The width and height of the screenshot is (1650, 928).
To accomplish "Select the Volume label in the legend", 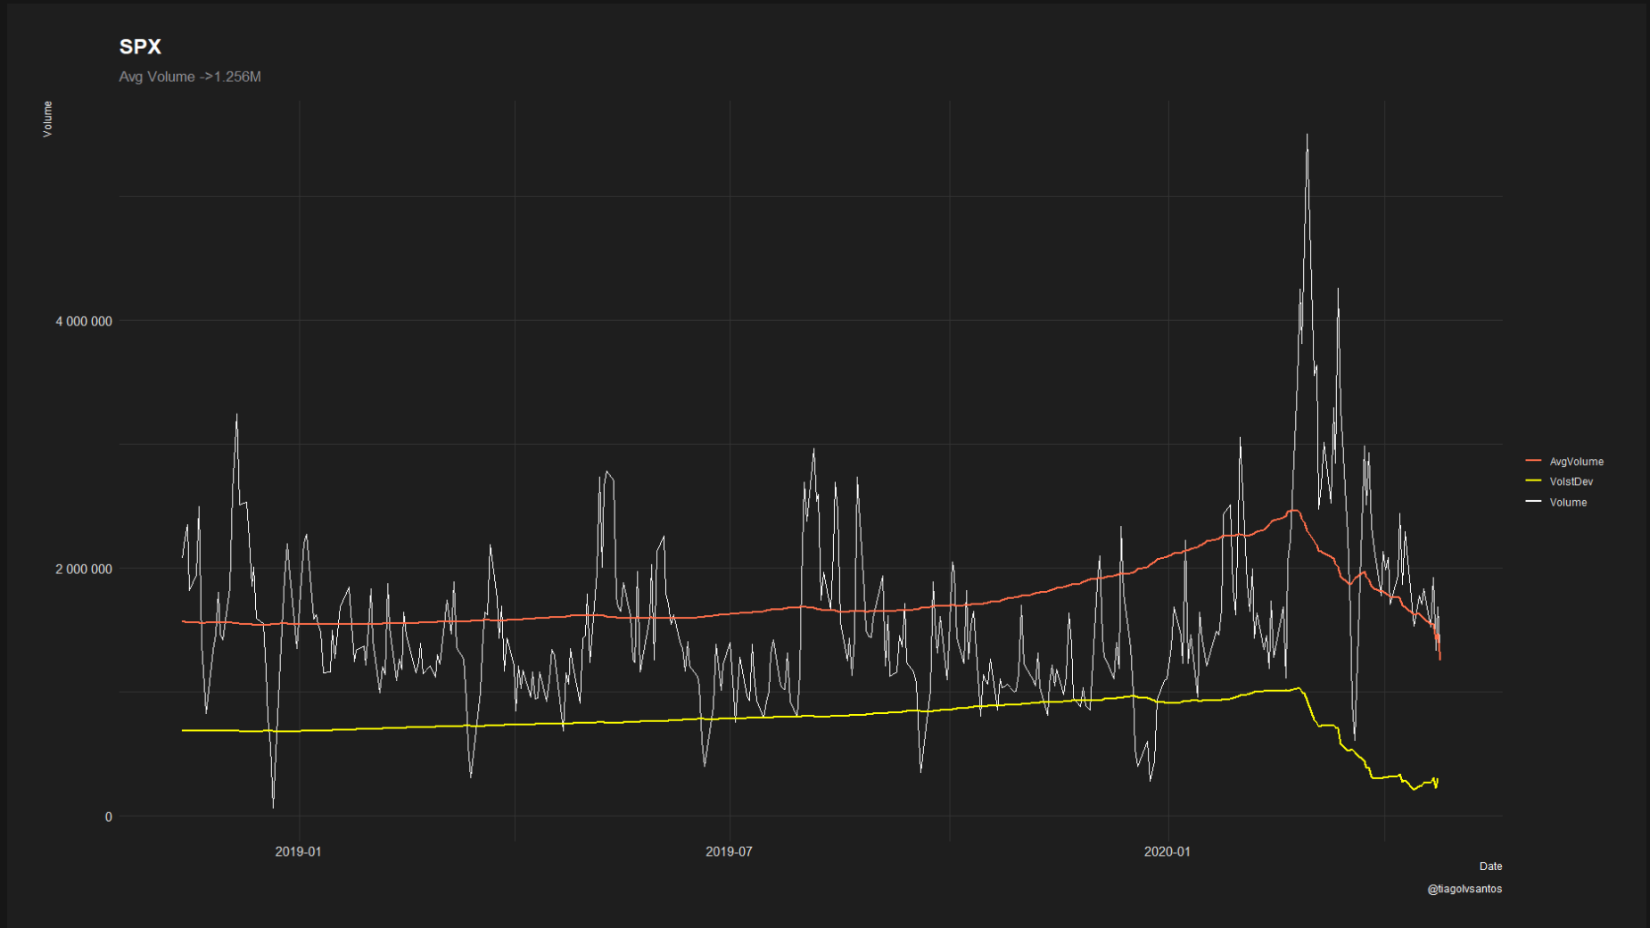I will pyautogui.click(x=1568, y=503).
